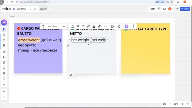Open collaboration activities tools icon

click(152, 9)
